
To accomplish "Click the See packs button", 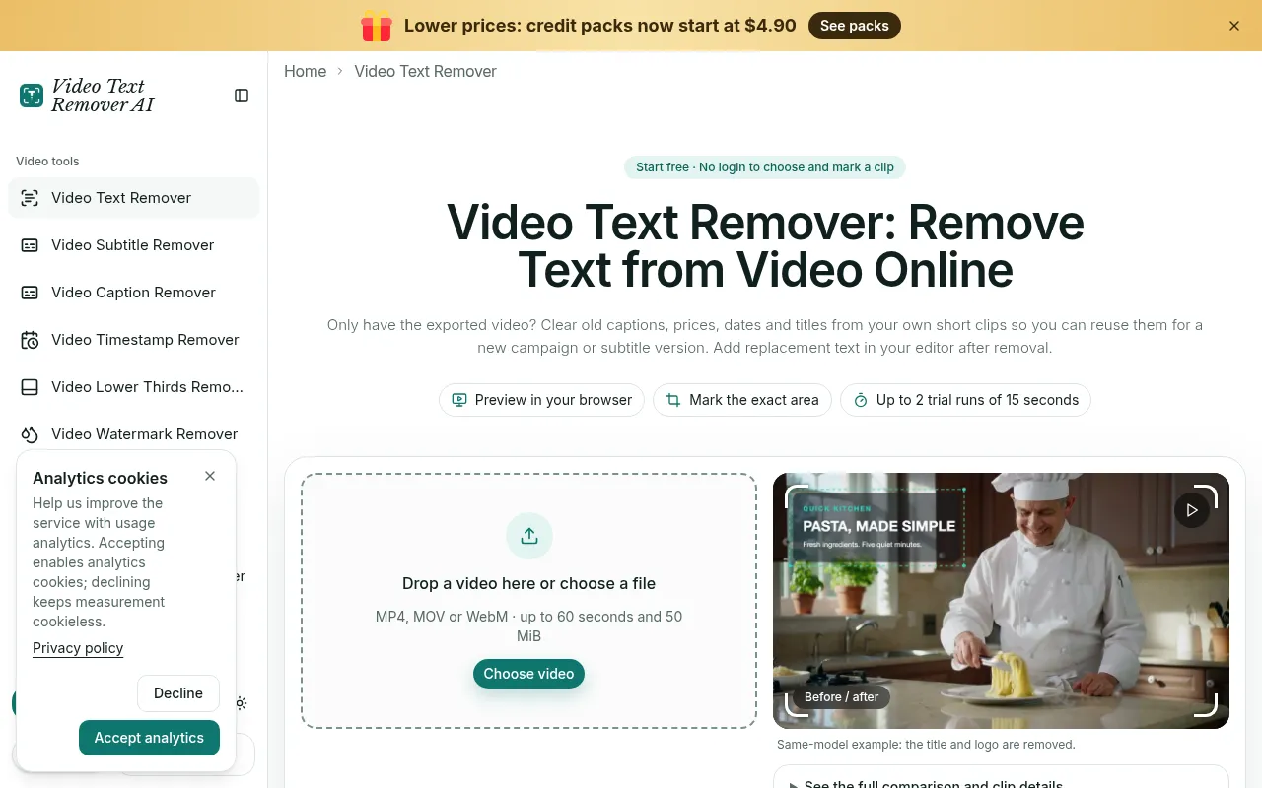I will click(855, 26).
